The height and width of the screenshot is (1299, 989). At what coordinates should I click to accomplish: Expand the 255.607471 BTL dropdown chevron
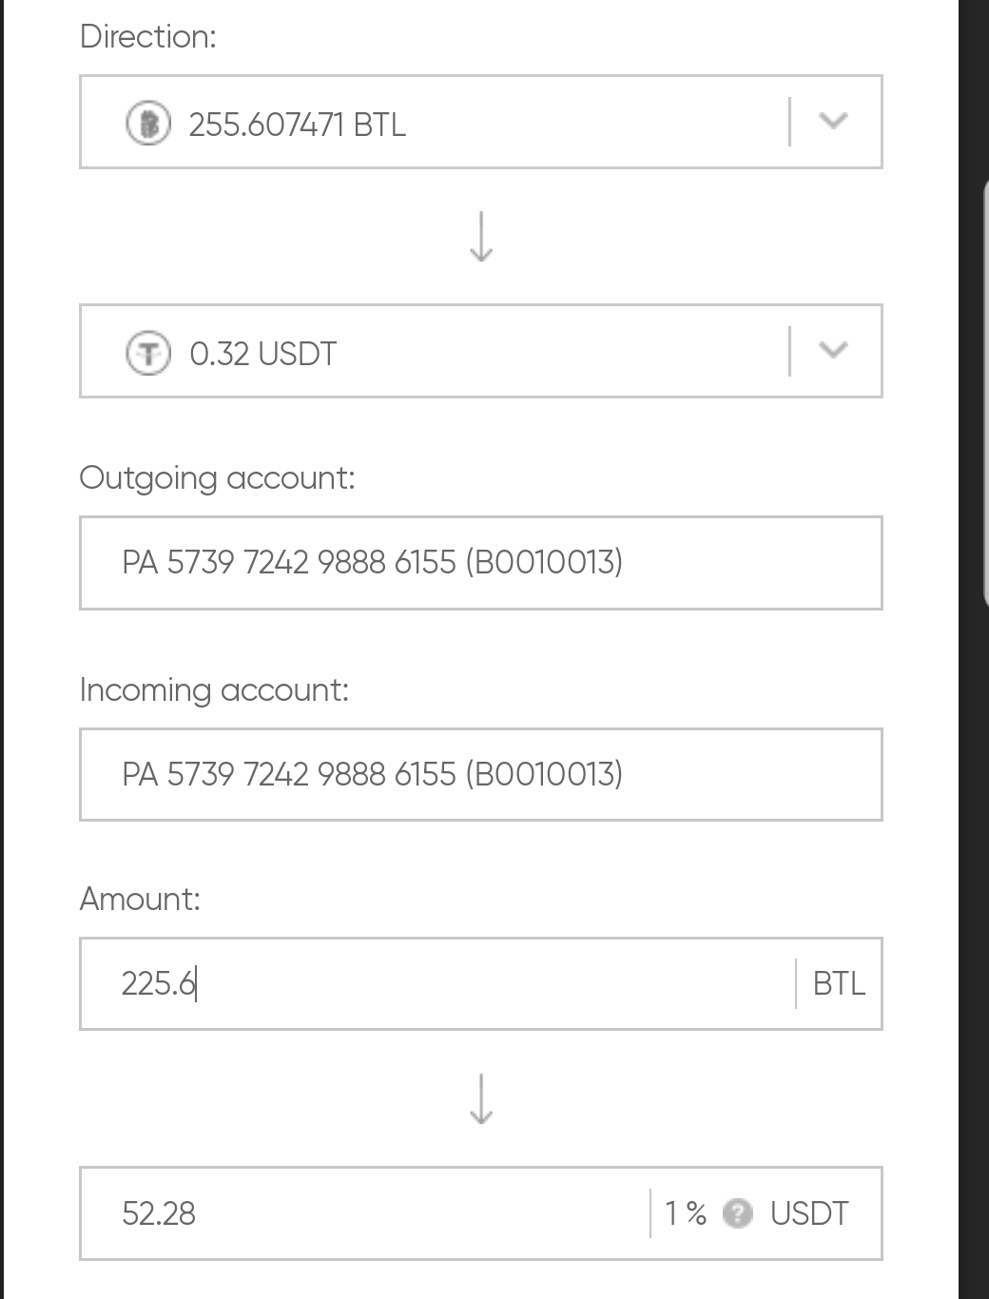tap(833, 122)
